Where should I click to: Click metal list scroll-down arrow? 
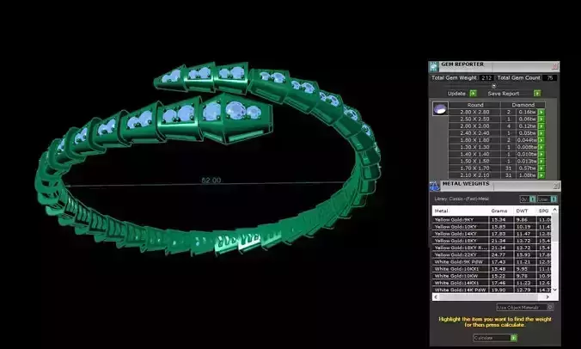pos(554,290)
